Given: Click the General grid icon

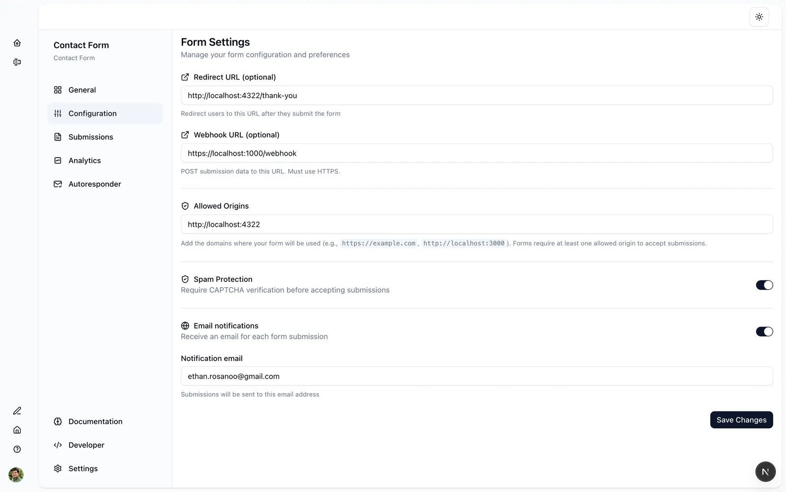Looking at the screenshot, I should (x=58, y=90).
